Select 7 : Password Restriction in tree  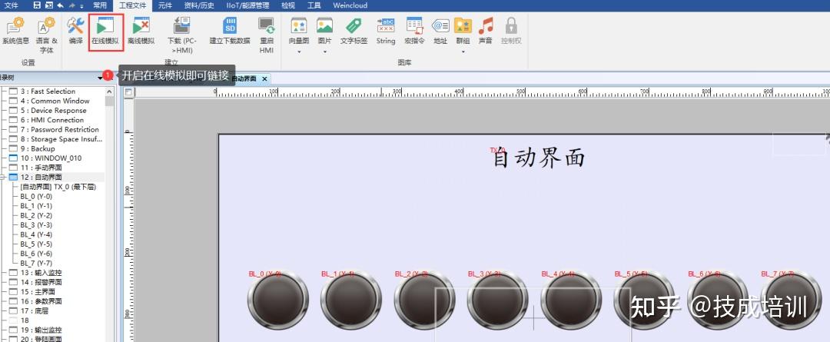point(60,130)
